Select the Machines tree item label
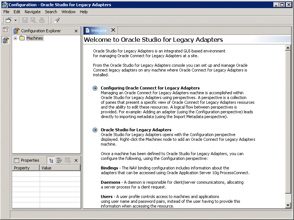 [35, 38]
